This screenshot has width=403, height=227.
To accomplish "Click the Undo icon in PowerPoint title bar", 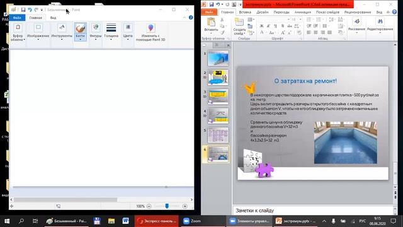I will click(x=218, y=4).
